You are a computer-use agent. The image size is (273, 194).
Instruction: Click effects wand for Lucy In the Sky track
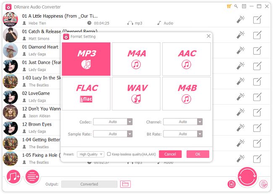(240, 81)
